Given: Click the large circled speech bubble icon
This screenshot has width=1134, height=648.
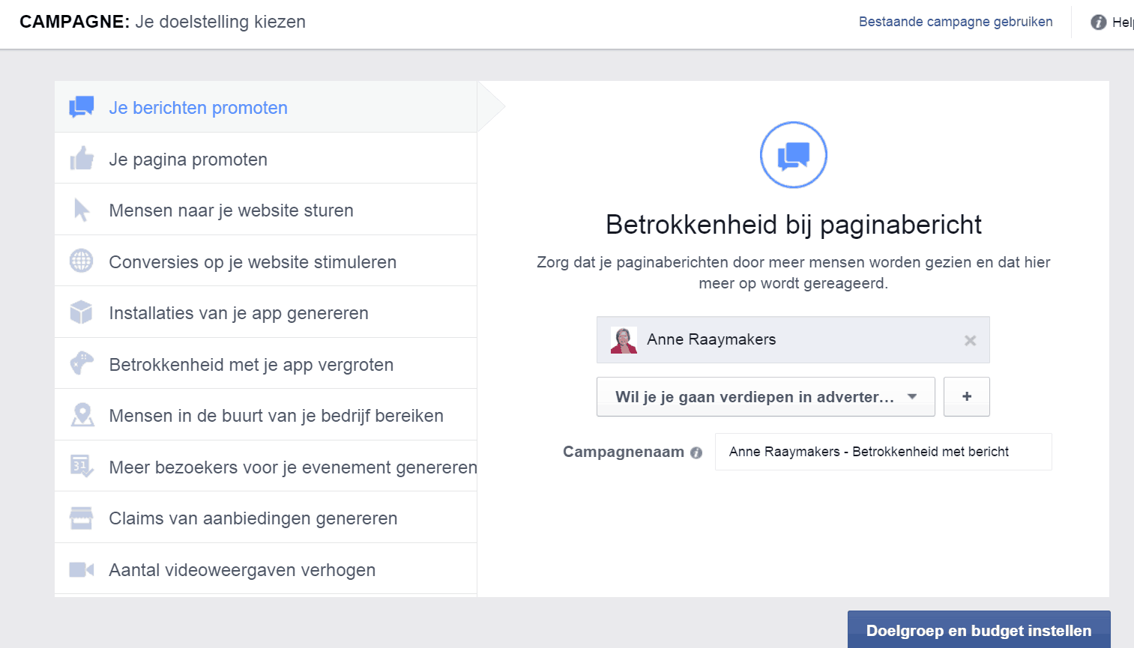Looking at the screenshot, I should point(794,155).
